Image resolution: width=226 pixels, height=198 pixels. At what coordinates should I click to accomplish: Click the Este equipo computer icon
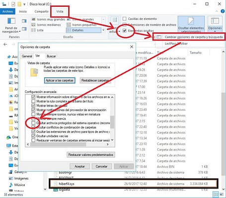coord(8,146)
